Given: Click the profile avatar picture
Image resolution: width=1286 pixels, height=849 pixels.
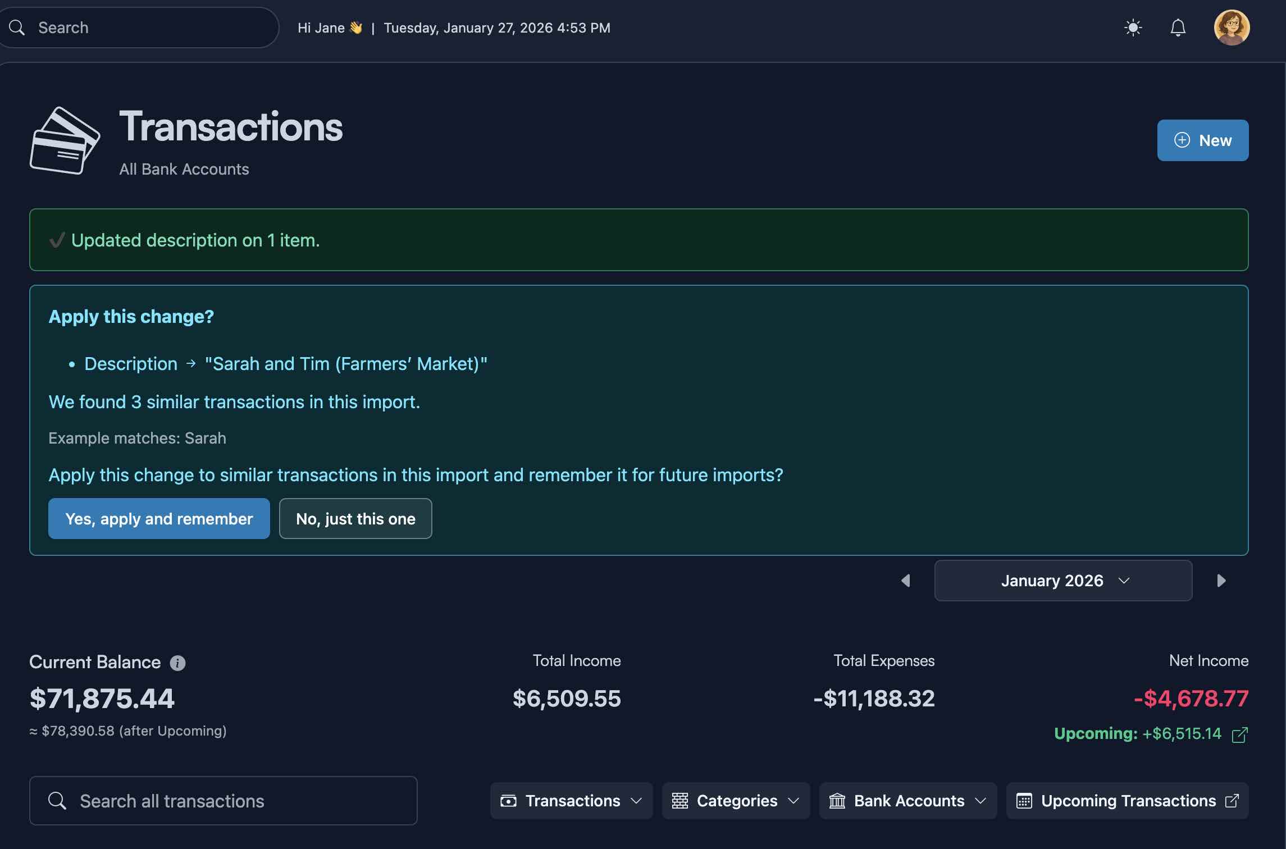Looking at the screenshot, I should coord(1232,27).
